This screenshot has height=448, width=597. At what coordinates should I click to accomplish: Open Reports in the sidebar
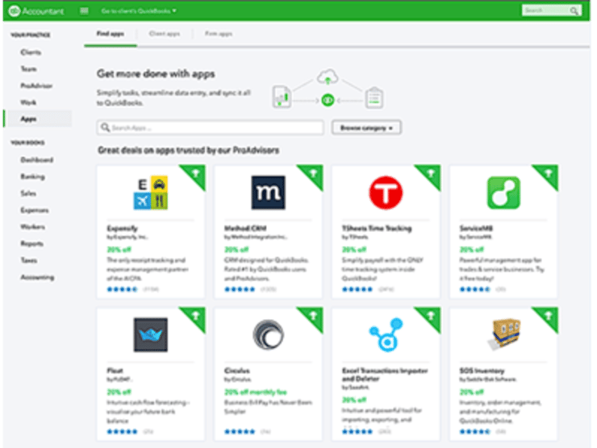coord(31,243)
